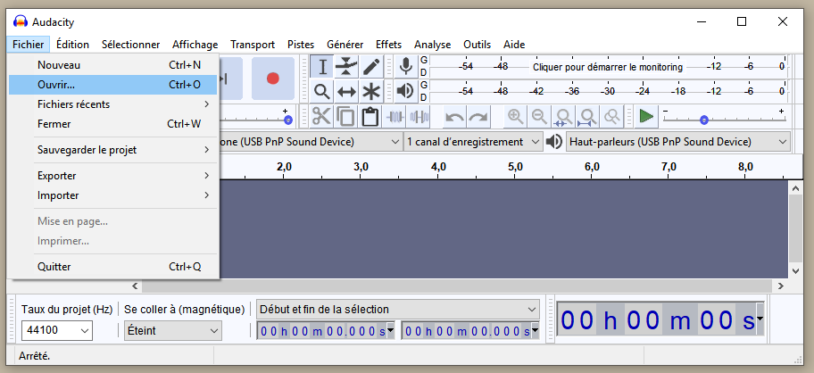Click the 4,0 mark on the timeline ruler

[x=438, y=167]
